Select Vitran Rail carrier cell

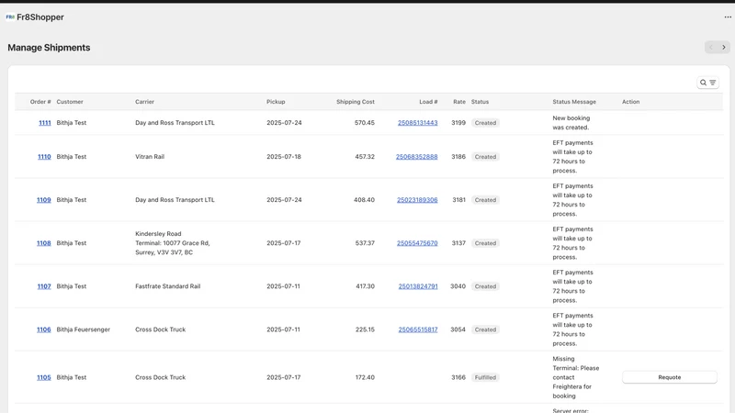pyautogui.click(x=150, y=156)
